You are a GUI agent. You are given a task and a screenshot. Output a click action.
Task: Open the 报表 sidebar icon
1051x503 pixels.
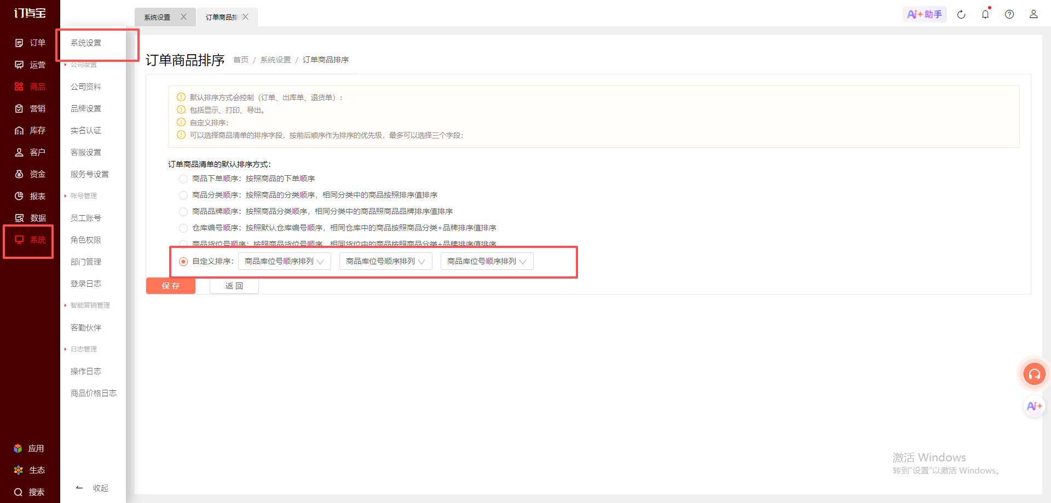(x=19, y=196)
